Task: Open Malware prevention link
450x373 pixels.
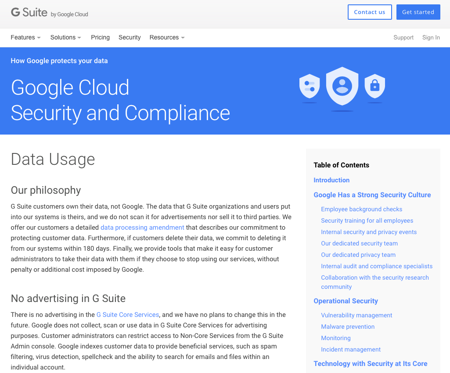Action: point(348,327)
